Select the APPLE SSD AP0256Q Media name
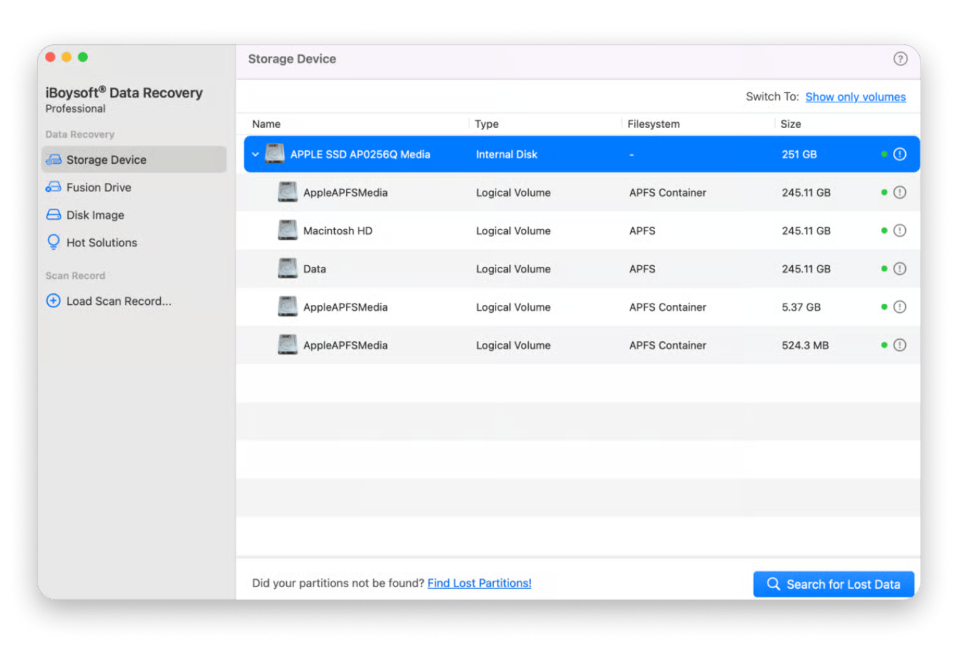This screenshot has height=649, width=958. pos(360,155)
